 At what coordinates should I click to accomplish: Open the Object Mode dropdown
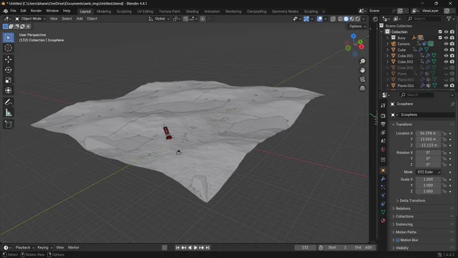(x=30, y=19)
